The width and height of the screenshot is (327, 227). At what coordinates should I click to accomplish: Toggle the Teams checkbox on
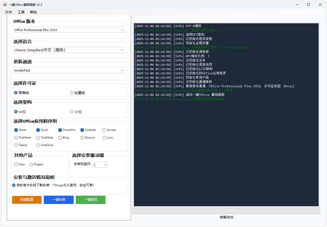16,145
